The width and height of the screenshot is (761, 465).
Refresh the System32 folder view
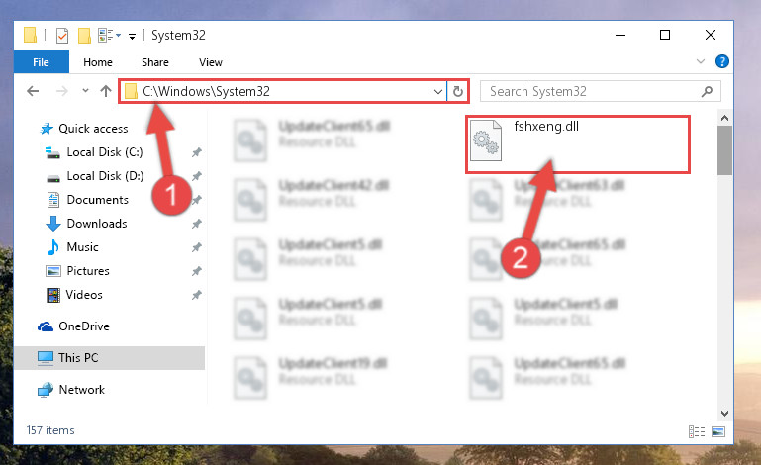[x=457, y=91]
